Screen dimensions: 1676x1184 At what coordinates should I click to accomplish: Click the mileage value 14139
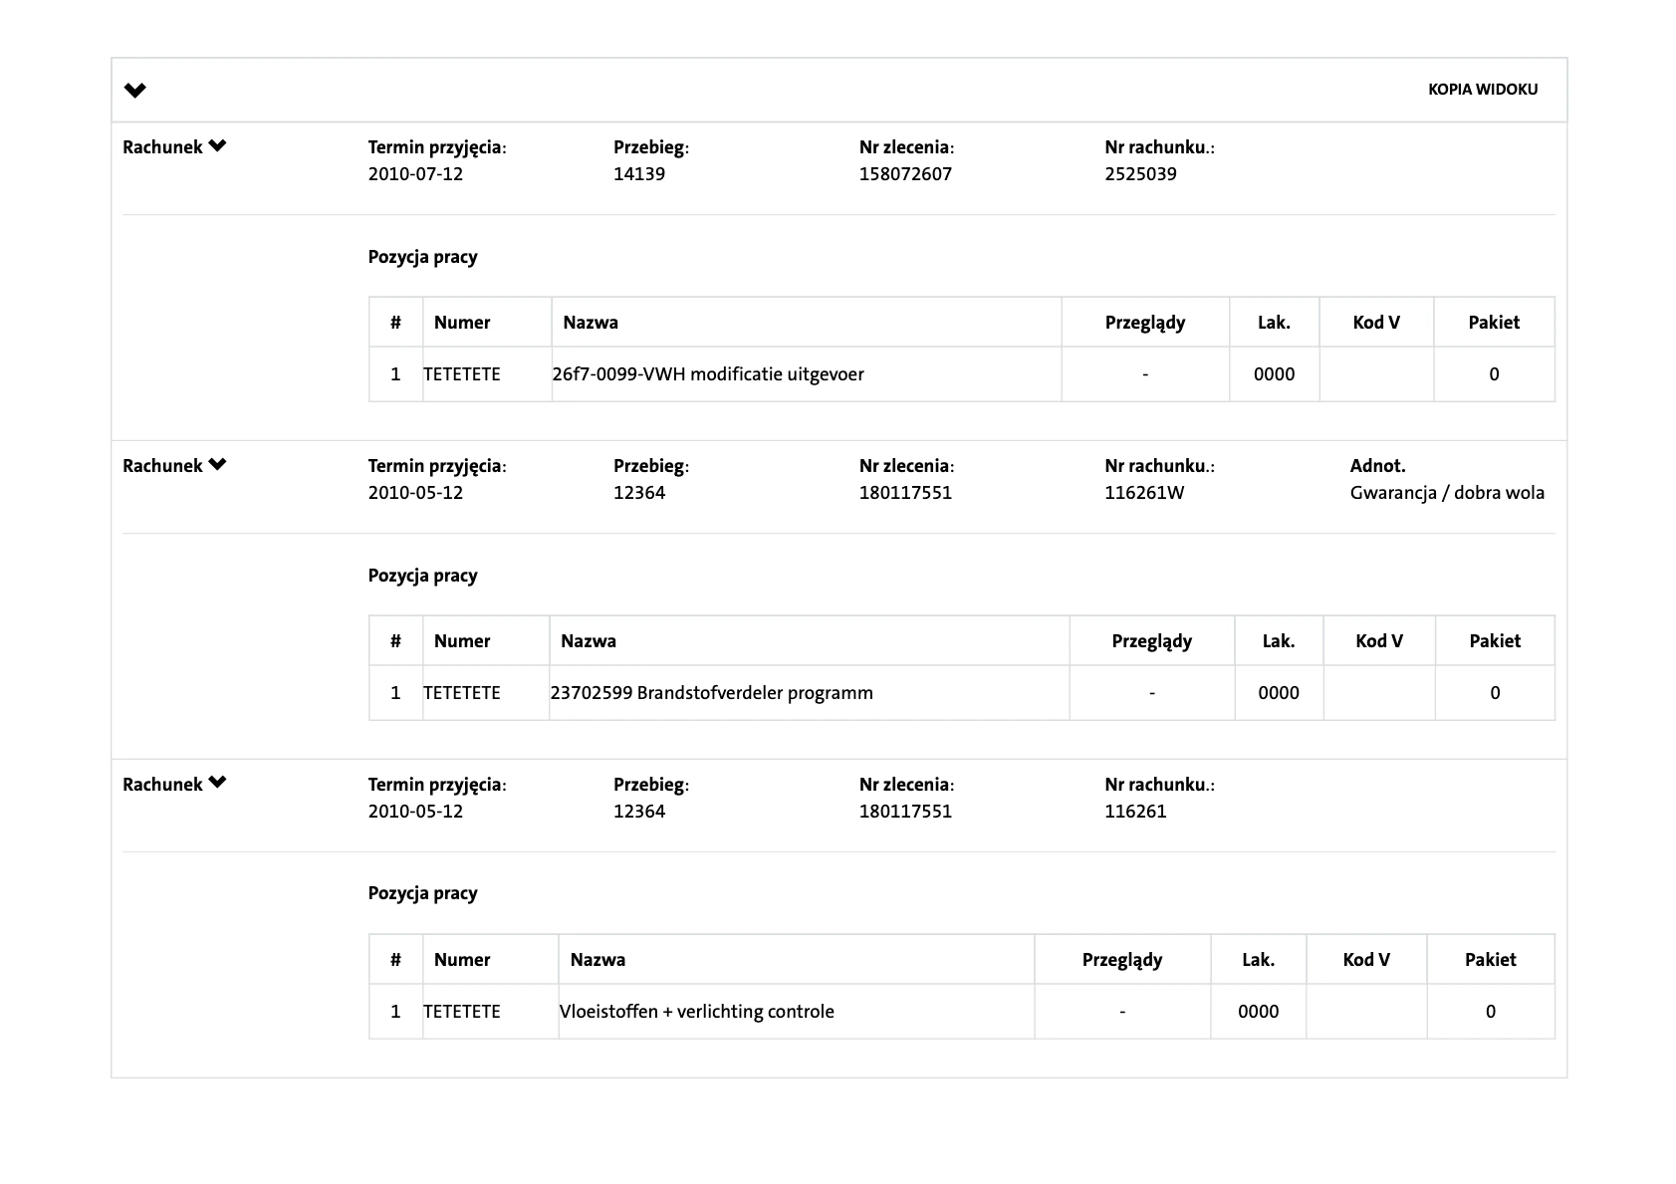(639, 174)
